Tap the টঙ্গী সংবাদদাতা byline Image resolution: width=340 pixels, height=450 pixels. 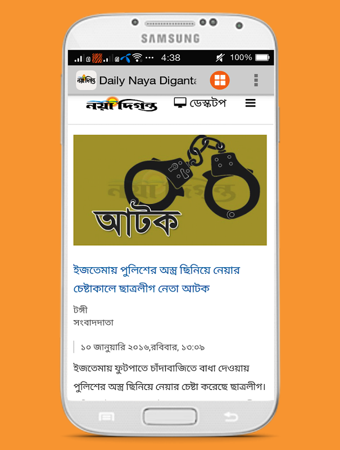[x=93, y=316]
